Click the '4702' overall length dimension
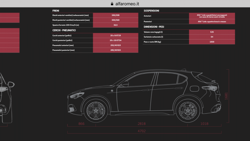 pos(142,131)
